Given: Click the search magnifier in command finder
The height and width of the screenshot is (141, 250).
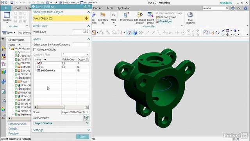Looking at the screenshot, I should (227, 8).
